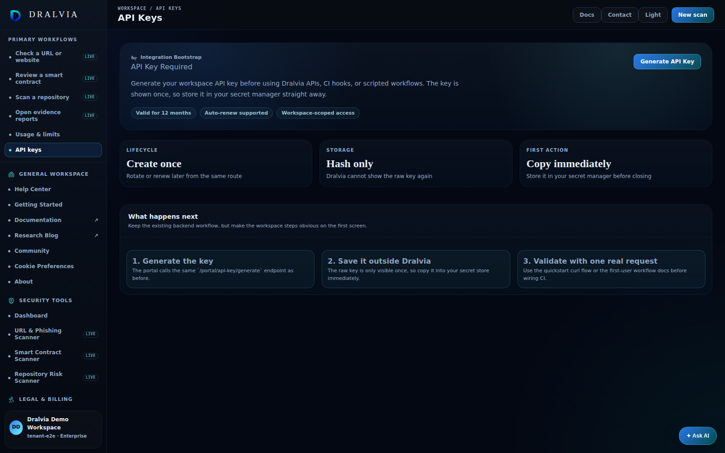Viewport: 725px width, 453px height.
Task: Click the Workspace breadcrumb
Action: 132,8
